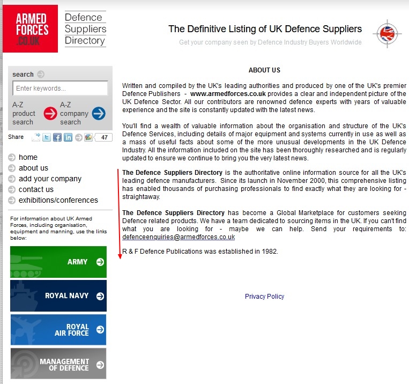
Task: Select contact us in sidebar
Action: pyautogui.click(x=36, y=189)
